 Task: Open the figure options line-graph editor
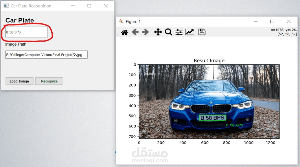(189, 32)
